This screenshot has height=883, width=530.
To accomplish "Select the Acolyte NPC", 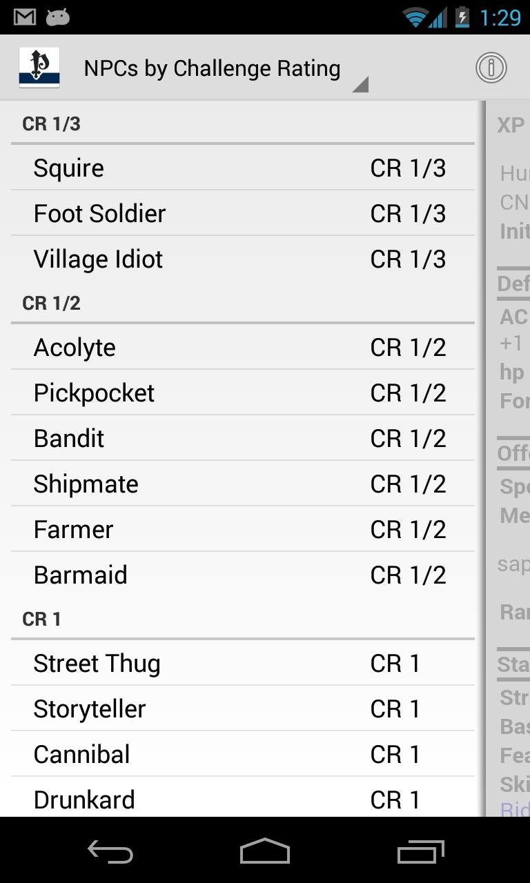I will (242, 348).
